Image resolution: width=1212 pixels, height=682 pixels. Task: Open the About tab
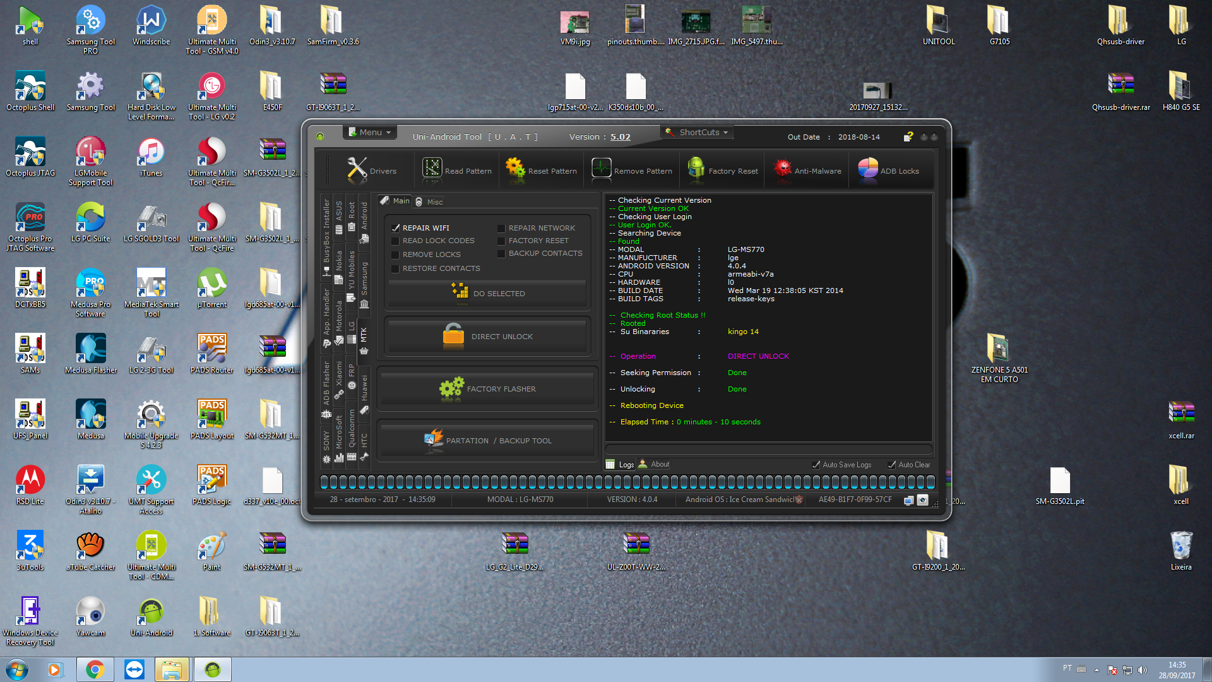(654, 464)
